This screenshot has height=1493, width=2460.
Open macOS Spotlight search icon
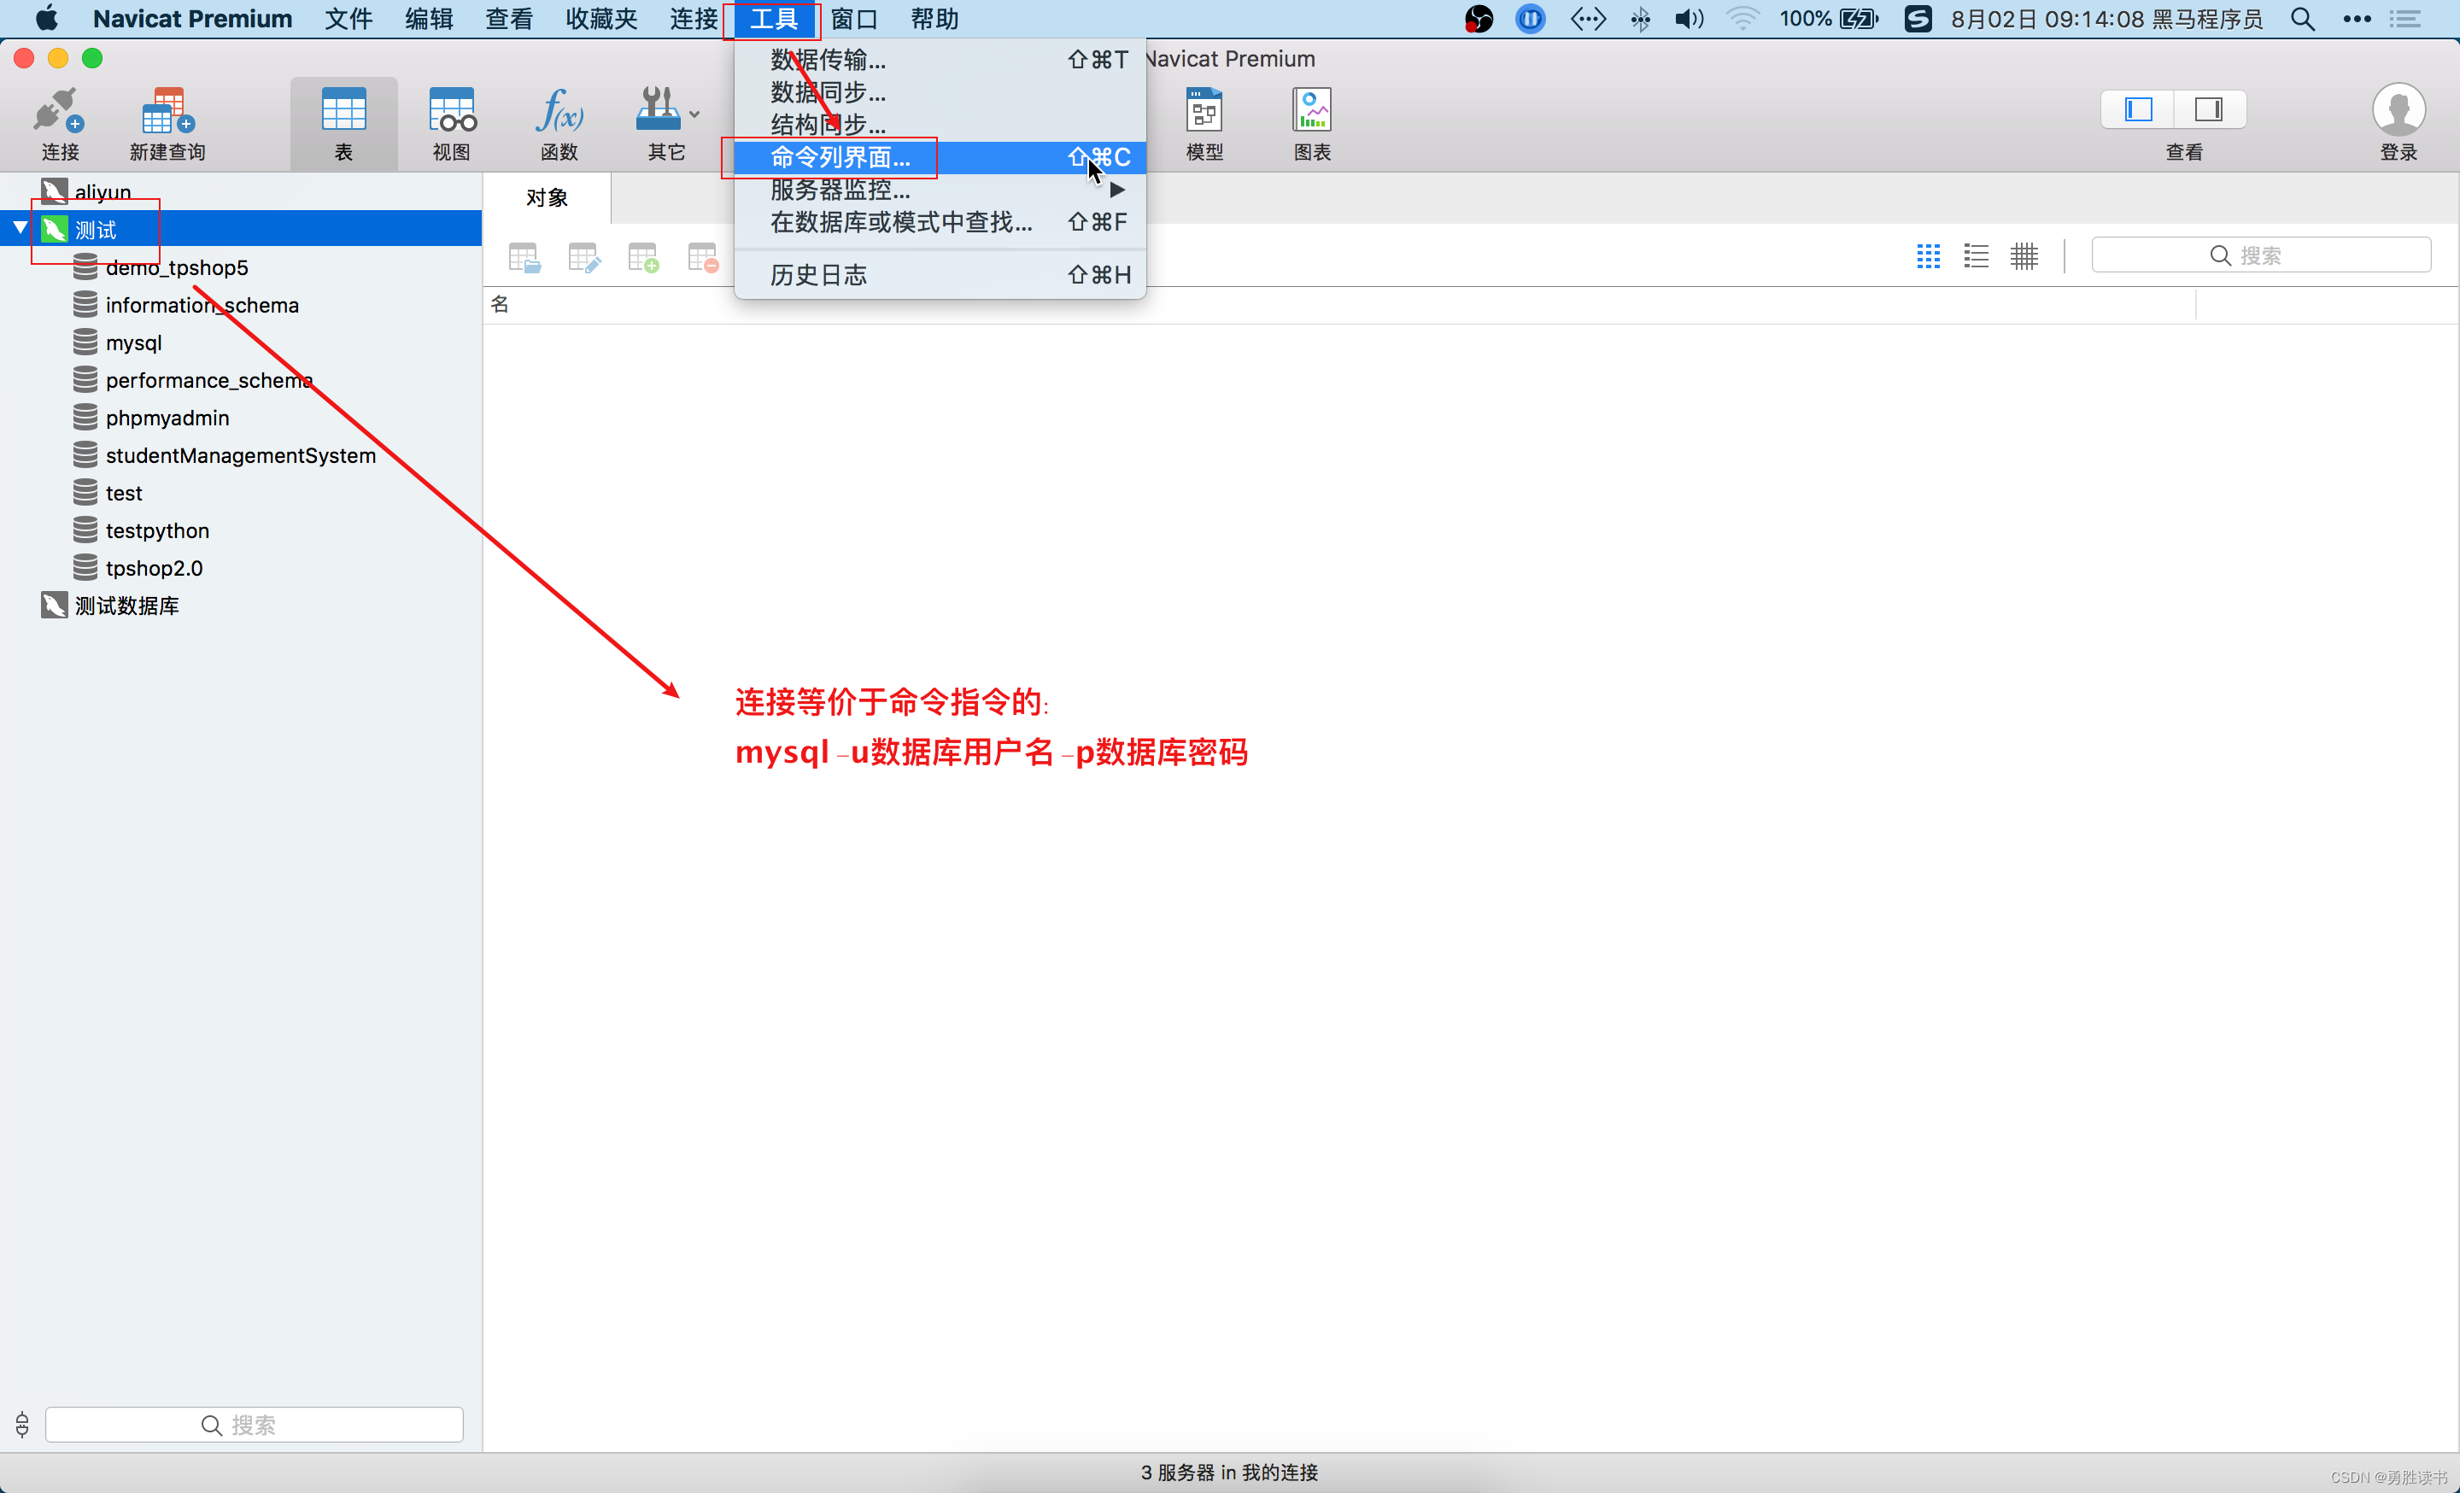point(2303,19)
